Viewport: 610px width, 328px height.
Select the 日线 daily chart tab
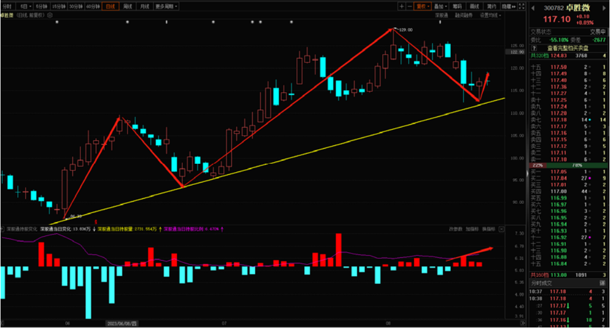coord(110,6)
